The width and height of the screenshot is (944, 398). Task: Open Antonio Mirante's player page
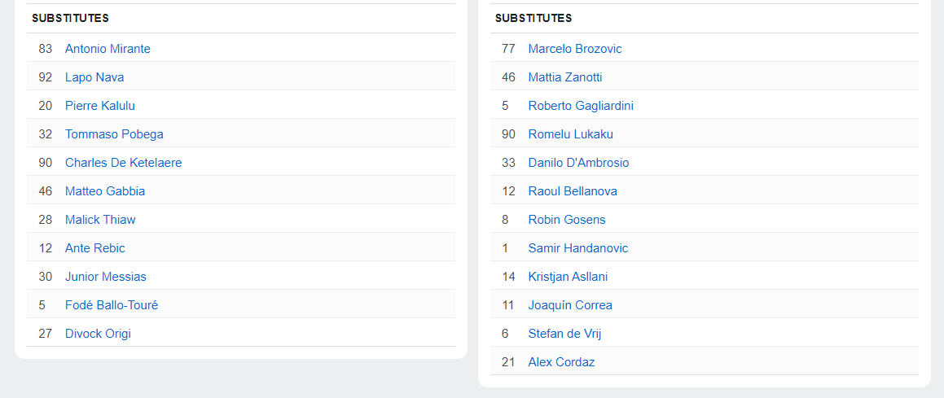point(108,49)
